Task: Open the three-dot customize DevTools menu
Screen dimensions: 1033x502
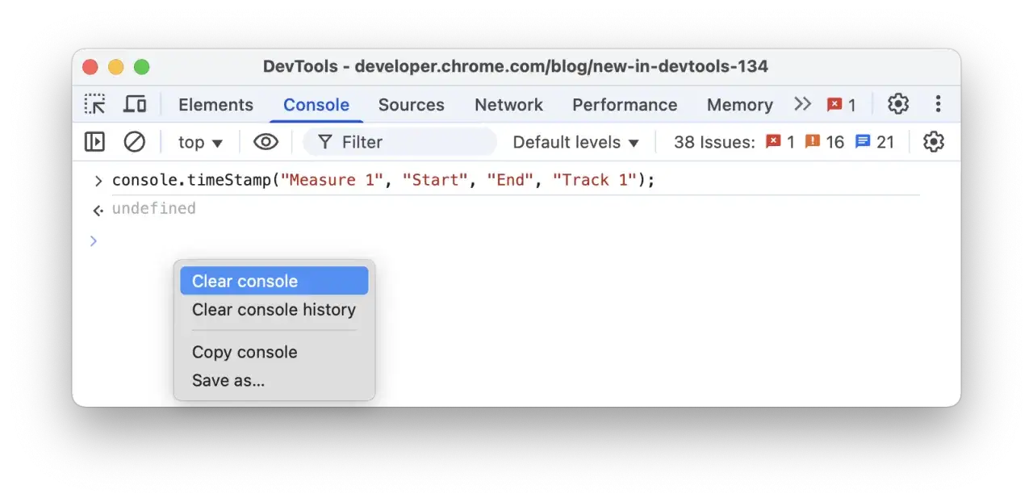Action: click(x=938, y=104)
